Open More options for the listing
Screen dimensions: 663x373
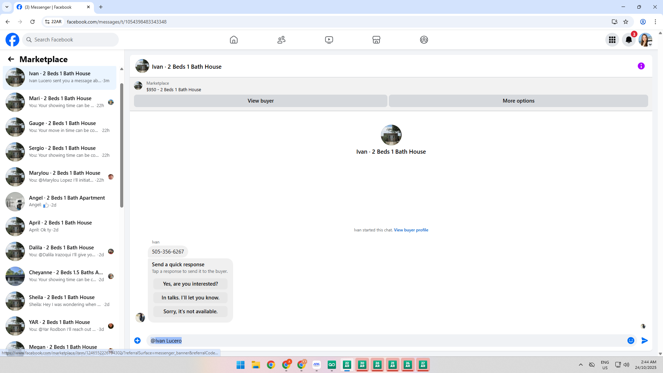[x=518, y=101]
